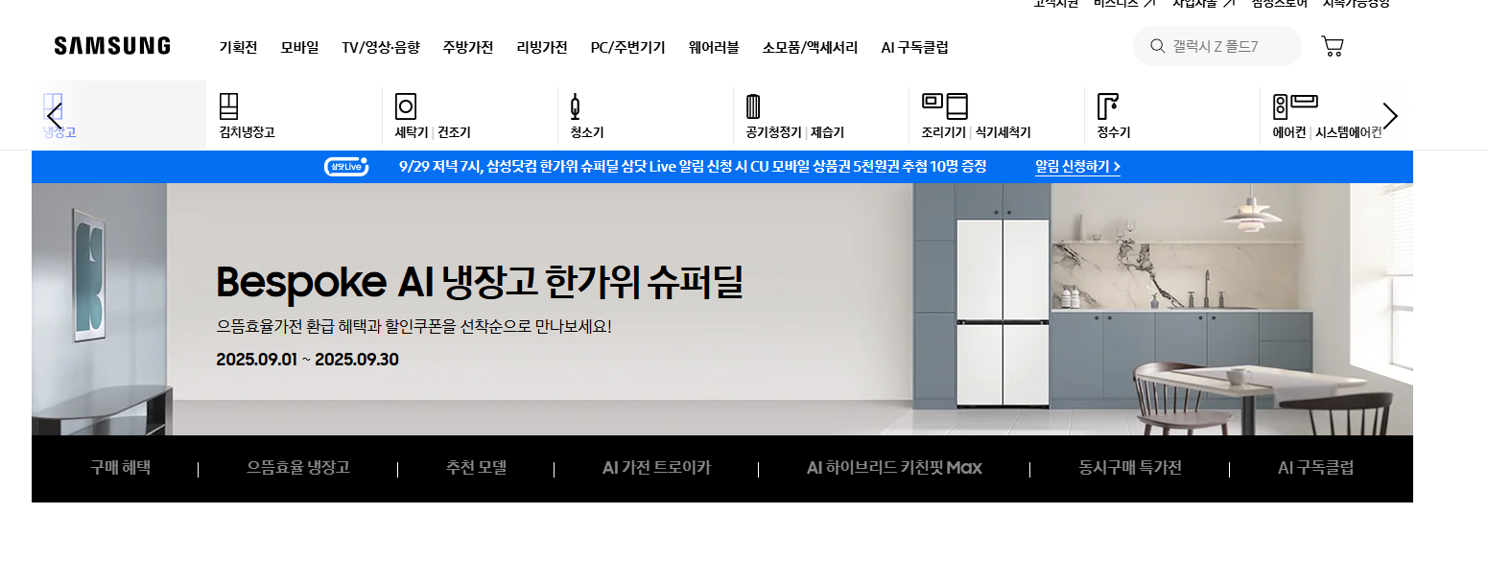Select the air conditioner icon above 에어컨
Image resolution: width=1488 pixels, height=584 pixels.
(x=1295, y=106)
